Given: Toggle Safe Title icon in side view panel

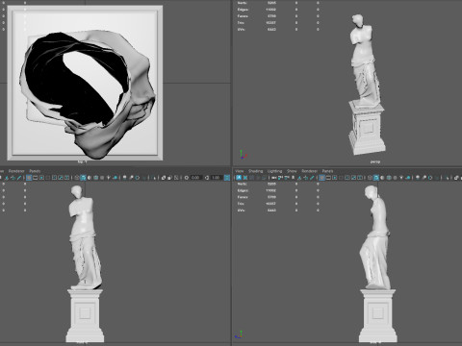Looking at the screenshot, I should pyautogui.click(x=360, y=178).
